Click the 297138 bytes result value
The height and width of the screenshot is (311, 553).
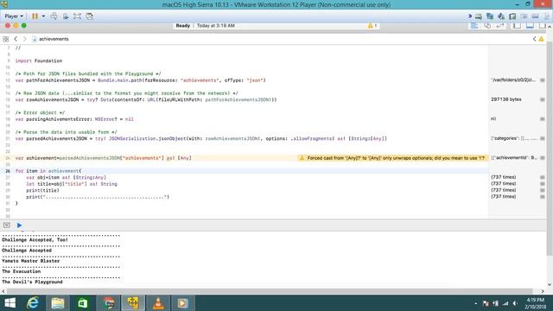click(506, 99)
